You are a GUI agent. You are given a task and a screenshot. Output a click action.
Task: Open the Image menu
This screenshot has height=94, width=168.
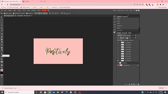pos(10,10)
